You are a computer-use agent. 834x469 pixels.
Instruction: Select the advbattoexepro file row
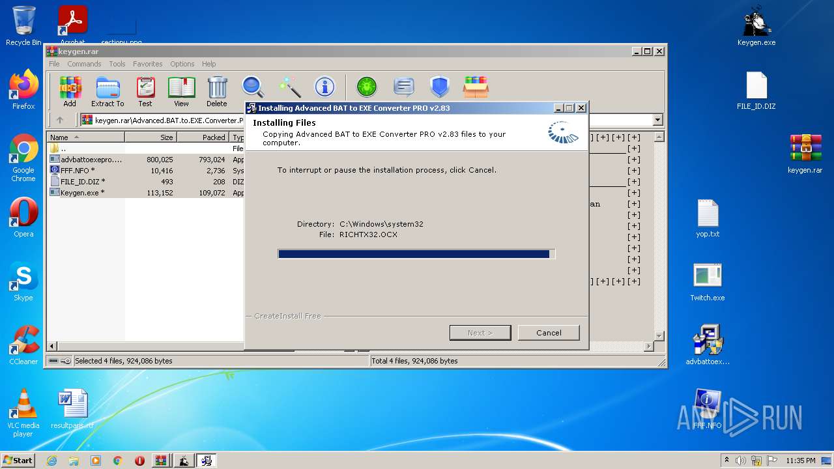(x=146, y=160)
